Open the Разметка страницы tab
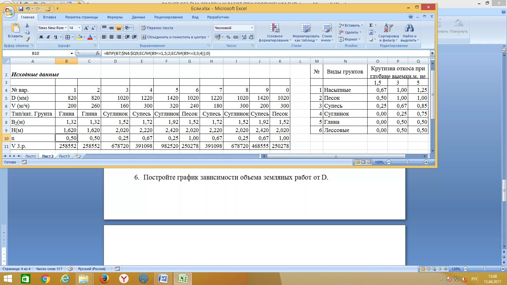The height and width of the screenshot is (285, 507). coord(81,17)
